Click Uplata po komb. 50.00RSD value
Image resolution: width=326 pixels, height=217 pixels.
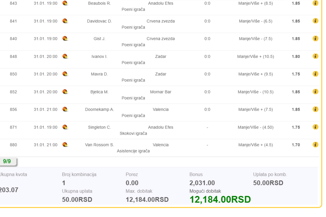point(268,183)
